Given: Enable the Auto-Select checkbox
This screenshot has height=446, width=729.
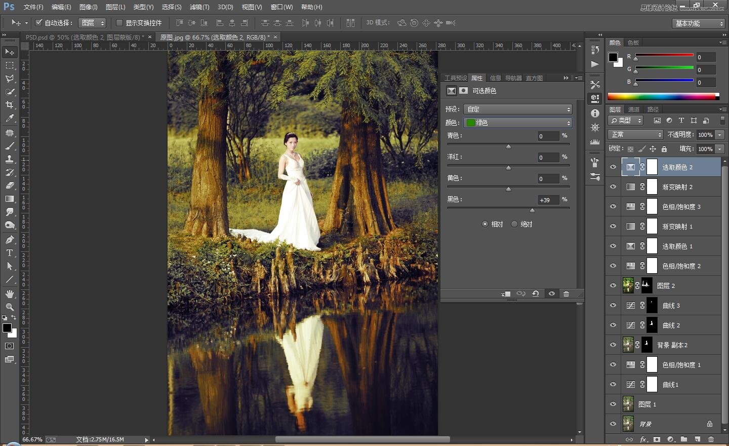Looking at the screenshot, I should [38, 23].
